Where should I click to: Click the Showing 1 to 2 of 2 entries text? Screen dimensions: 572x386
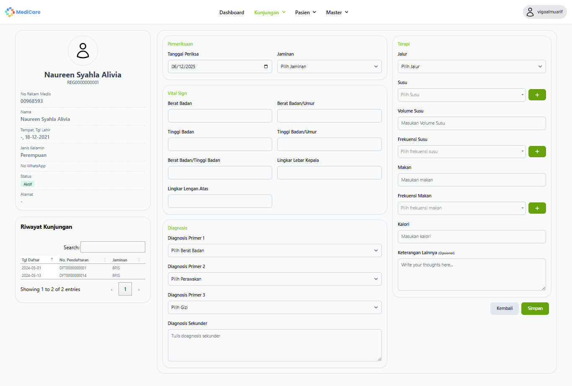click(x=50, y=289)
